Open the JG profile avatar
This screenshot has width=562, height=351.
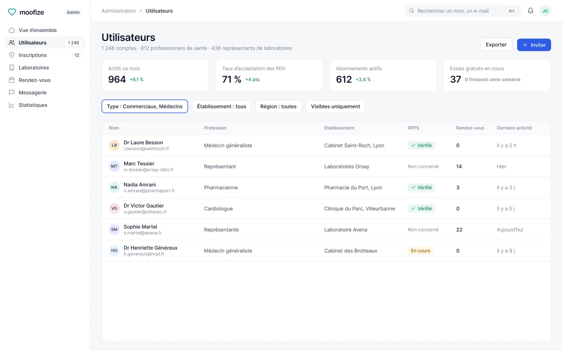[545, 11]
